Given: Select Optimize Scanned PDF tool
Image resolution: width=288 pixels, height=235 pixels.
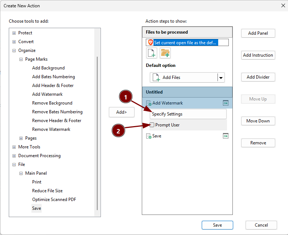Looking at the screenshot, I should click(x=54, y=200).
